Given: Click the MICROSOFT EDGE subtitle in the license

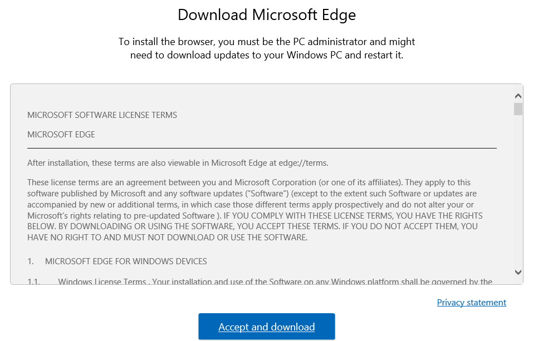Looking at the screenshot, I should 61,135.
